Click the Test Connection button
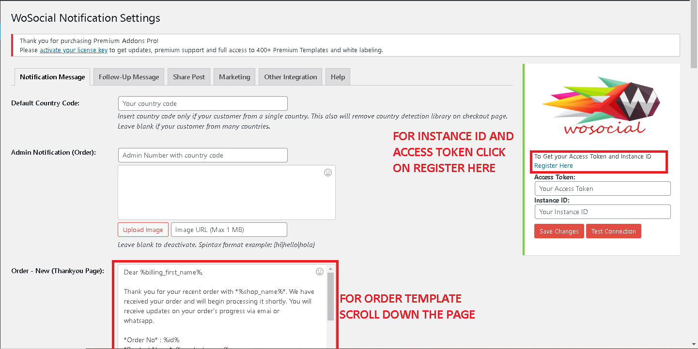Viewport: 698px width, 349px height. 613,231
